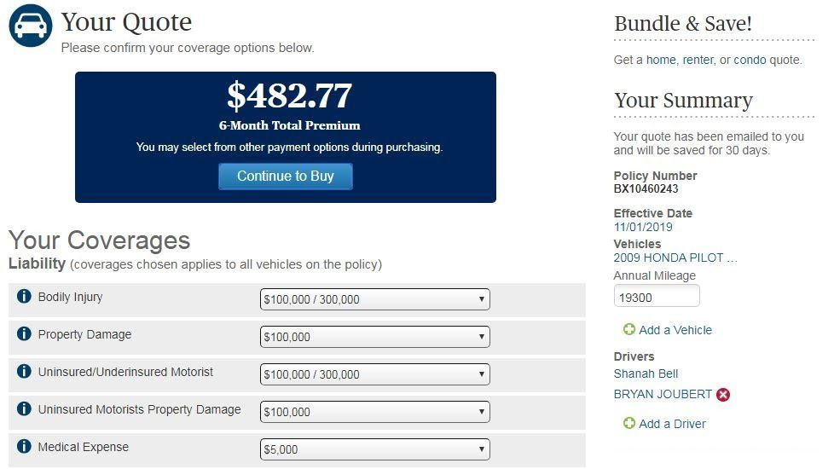Click the condo quote link
834x469 pixels.
[x=750, y=60]
